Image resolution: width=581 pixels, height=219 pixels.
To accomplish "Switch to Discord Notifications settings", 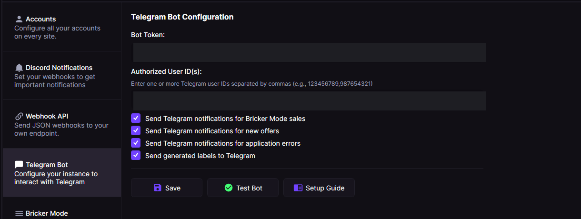I will 62,76.
